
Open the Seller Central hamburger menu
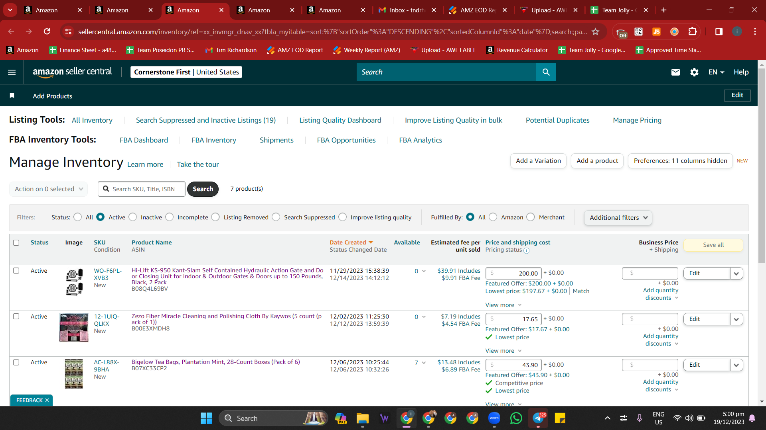coord(12,72)
